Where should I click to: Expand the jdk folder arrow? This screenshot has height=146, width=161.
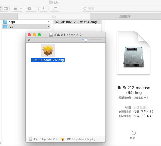[48, 27]
